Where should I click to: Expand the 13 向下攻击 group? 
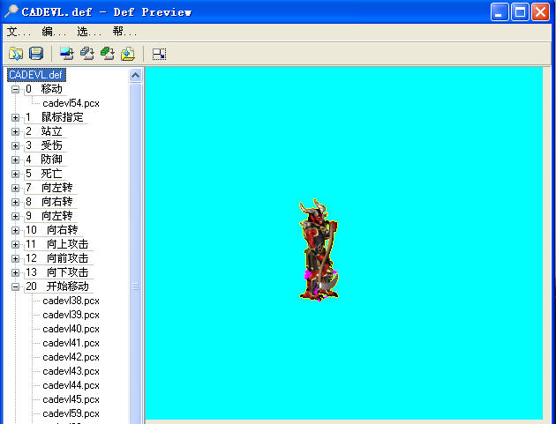coord(15,272)
